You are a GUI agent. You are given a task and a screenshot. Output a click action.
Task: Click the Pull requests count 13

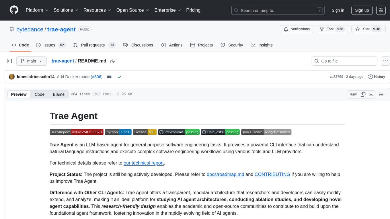pyautogui.click(x=112, y=45)
